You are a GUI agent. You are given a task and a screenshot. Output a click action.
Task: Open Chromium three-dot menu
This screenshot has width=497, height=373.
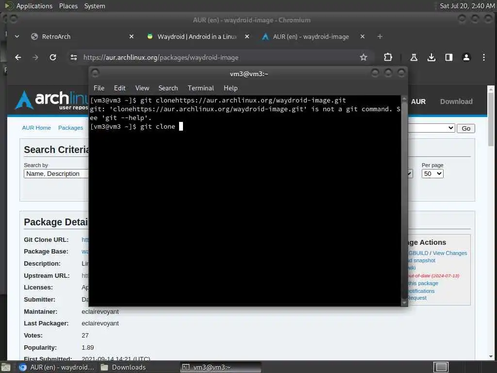pyautogui.click(x=484, y=57)
